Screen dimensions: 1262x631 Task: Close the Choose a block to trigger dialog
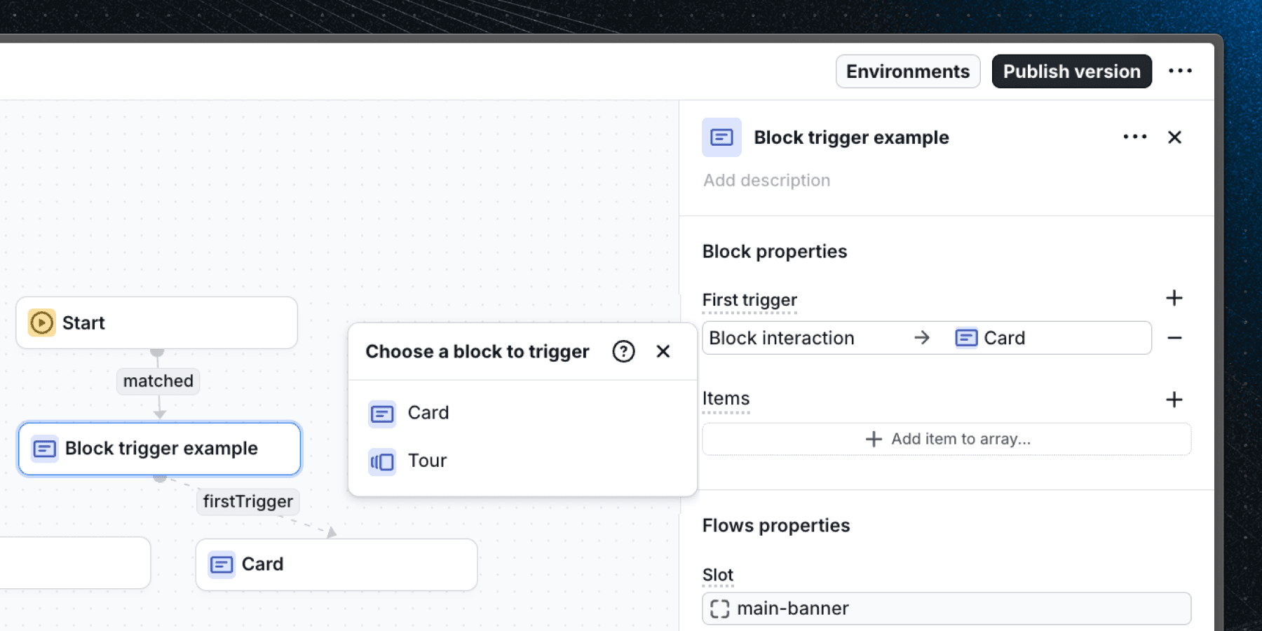(x=663, y=351)
